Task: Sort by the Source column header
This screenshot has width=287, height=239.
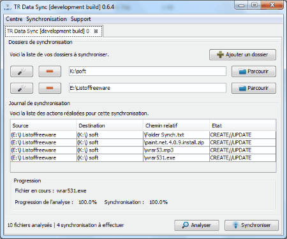Action: coord(43,126)
